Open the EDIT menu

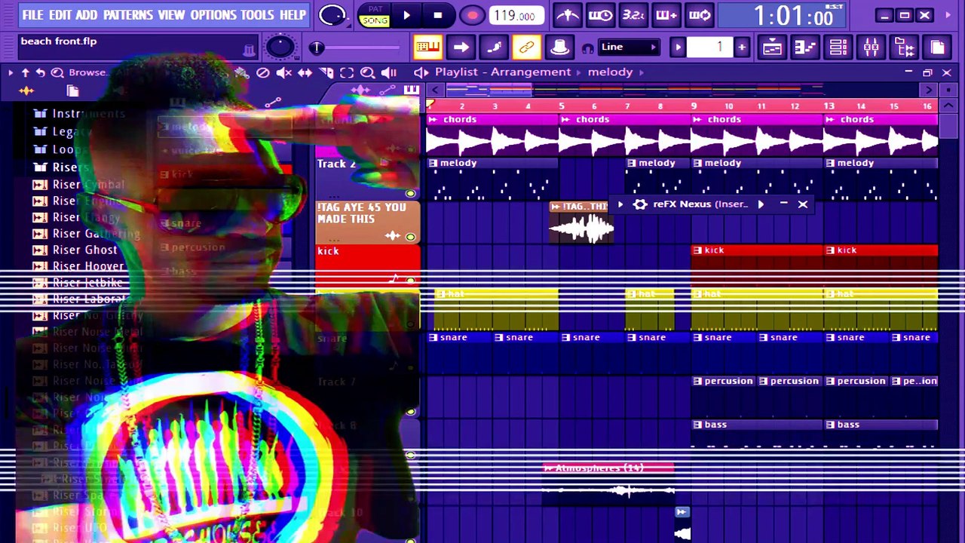point(60,14)
